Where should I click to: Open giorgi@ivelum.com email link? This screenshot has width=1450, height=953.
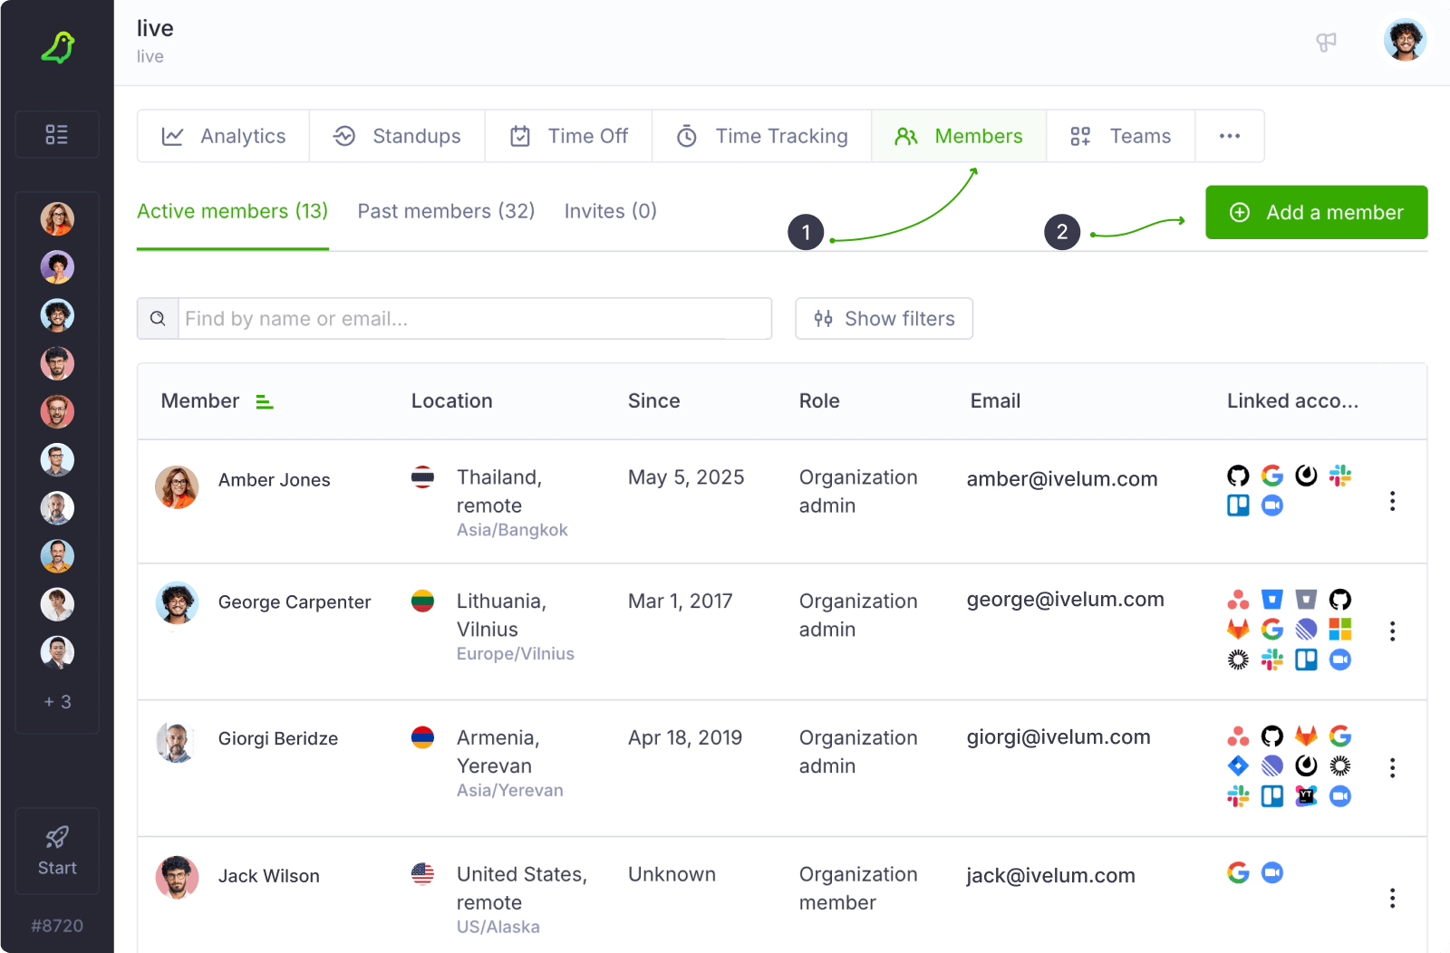pyautogui.click(x=1058, y=737)
